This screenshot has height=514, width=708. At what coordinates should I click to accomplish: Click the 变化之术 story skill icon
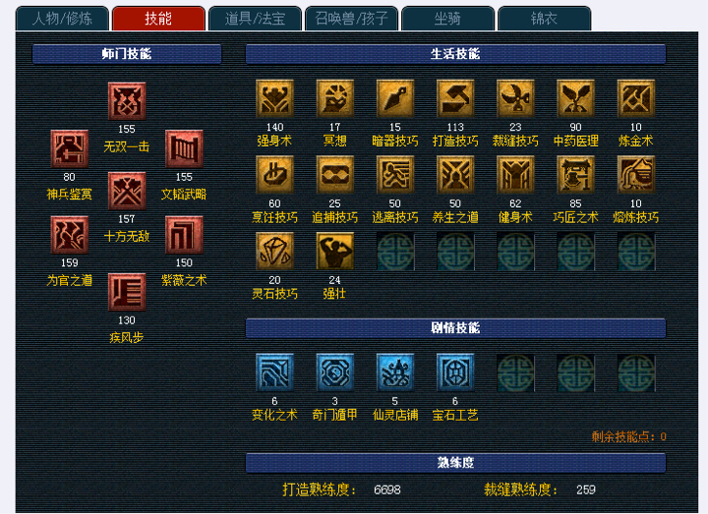pyautogui.click(x=274, y=372)
